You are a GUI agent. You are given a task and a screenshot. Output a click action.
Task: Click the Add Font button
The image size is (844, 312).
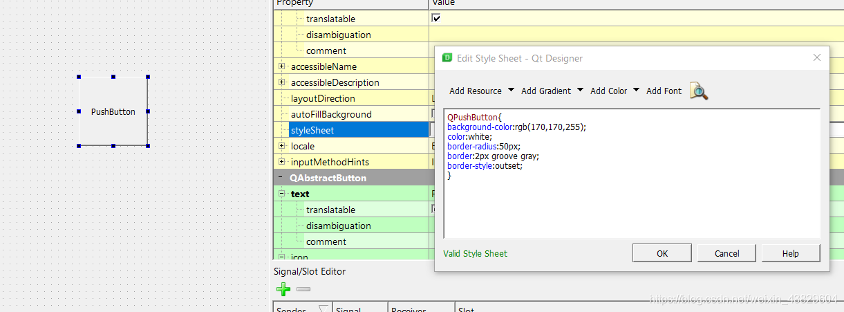tap(664, 91)
